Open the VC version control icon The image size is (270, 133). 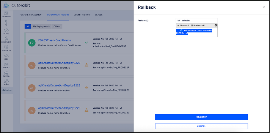point(6,23)
